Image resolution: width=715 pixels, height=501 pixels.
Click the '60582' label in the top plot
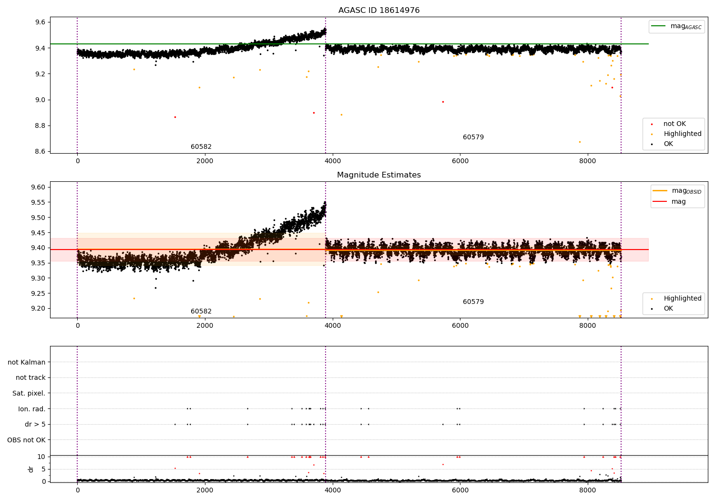pyautogui.click(x=201, y=147)
